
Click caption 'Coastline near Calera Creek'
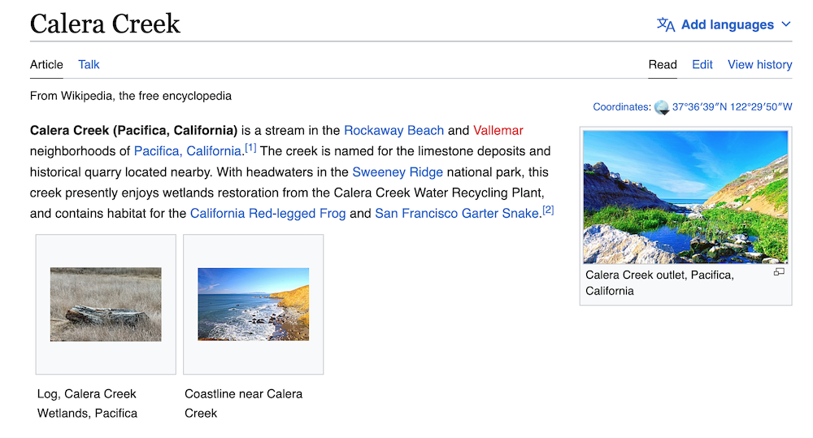(x=244, y=403)
